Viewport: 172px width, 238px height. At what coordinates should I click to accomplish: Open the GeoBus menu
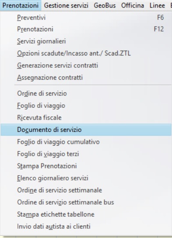point(105,5)
